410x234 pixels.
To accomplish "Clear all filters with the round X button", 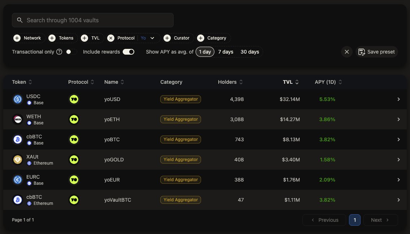I will coord(347,52).
